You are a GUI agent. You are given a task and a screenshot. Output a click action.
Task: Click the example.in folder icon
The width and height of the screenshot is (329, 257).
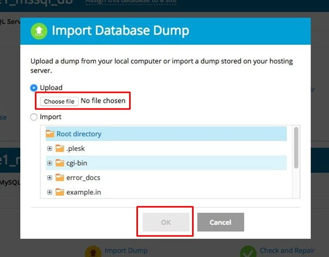(60, 192)
